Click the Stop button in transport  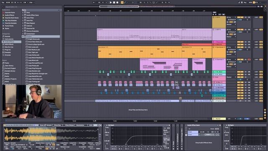(114, 3)
